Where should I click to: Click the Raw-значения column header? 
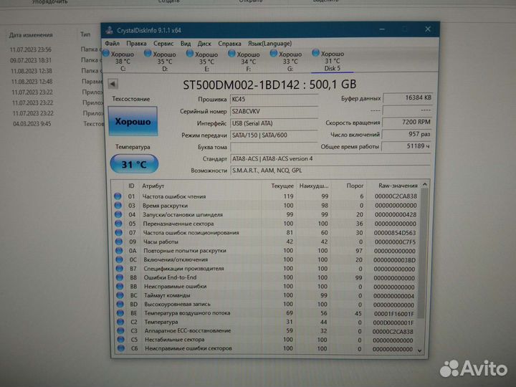click(398, 186)
